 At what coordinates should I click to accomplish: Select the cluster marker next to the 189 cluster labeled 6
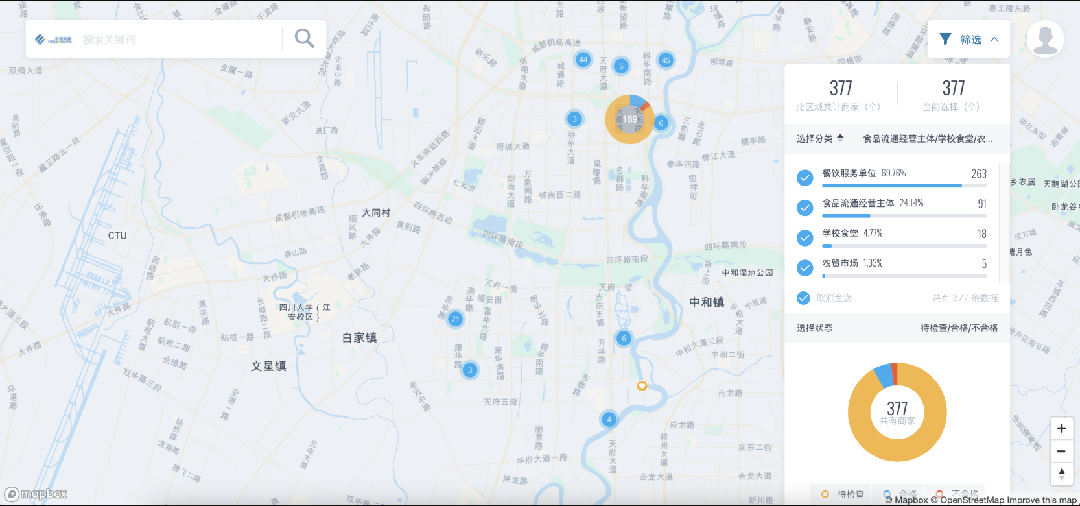[x=661, y=123]
